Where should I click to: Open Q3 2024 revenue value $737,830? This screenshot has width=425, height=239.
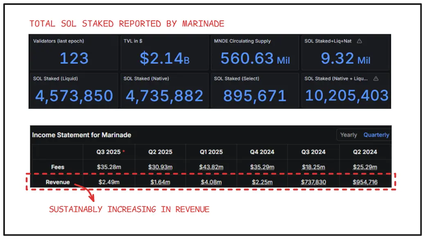pyautogui.click(x=313, y=182)
